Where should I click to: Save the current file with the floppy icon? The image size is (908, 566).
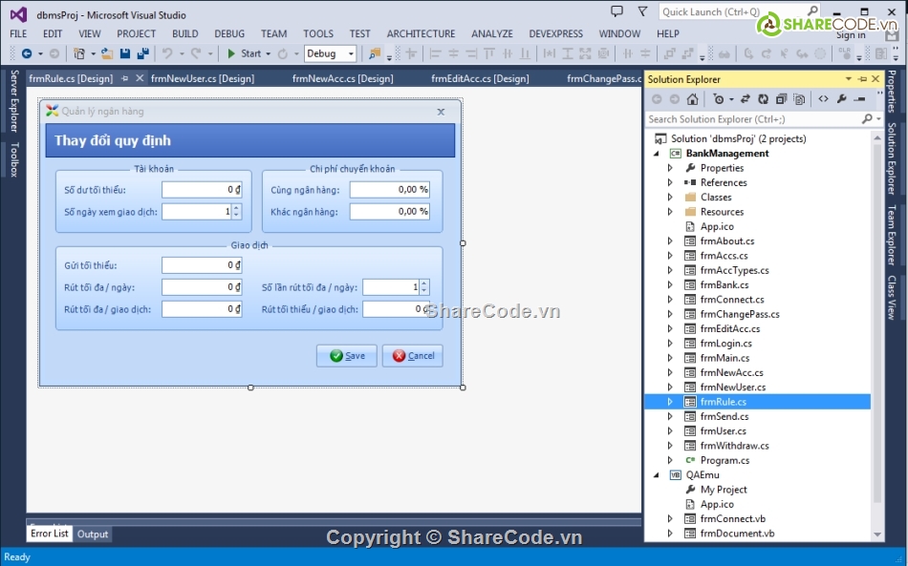click(125, 53)
